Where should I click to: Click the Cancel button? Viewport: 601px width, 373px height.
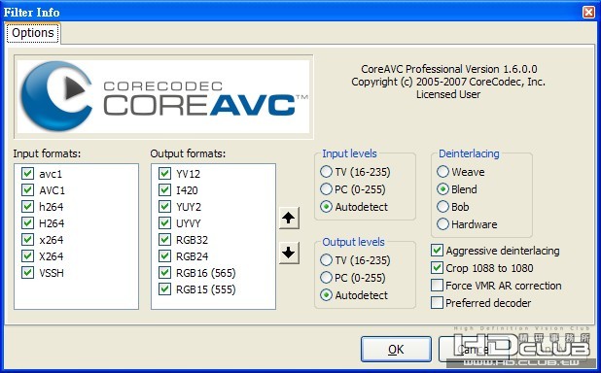pyautogui.click(x=474, y=350)
